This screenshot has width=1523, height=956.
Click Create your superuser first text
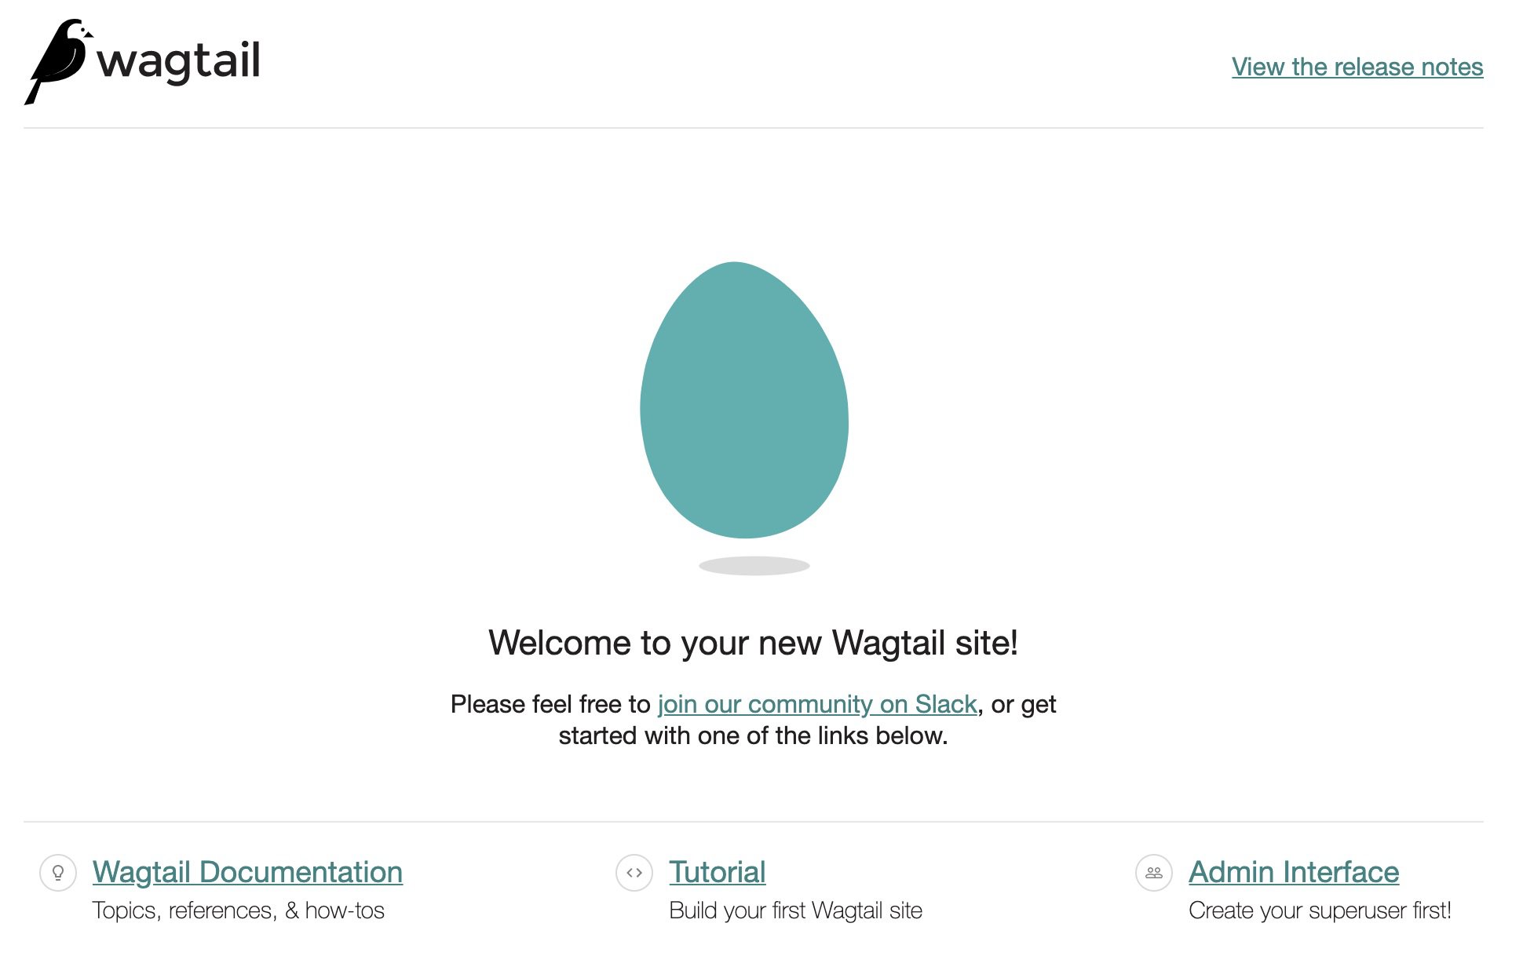[x=1320, y=910]
